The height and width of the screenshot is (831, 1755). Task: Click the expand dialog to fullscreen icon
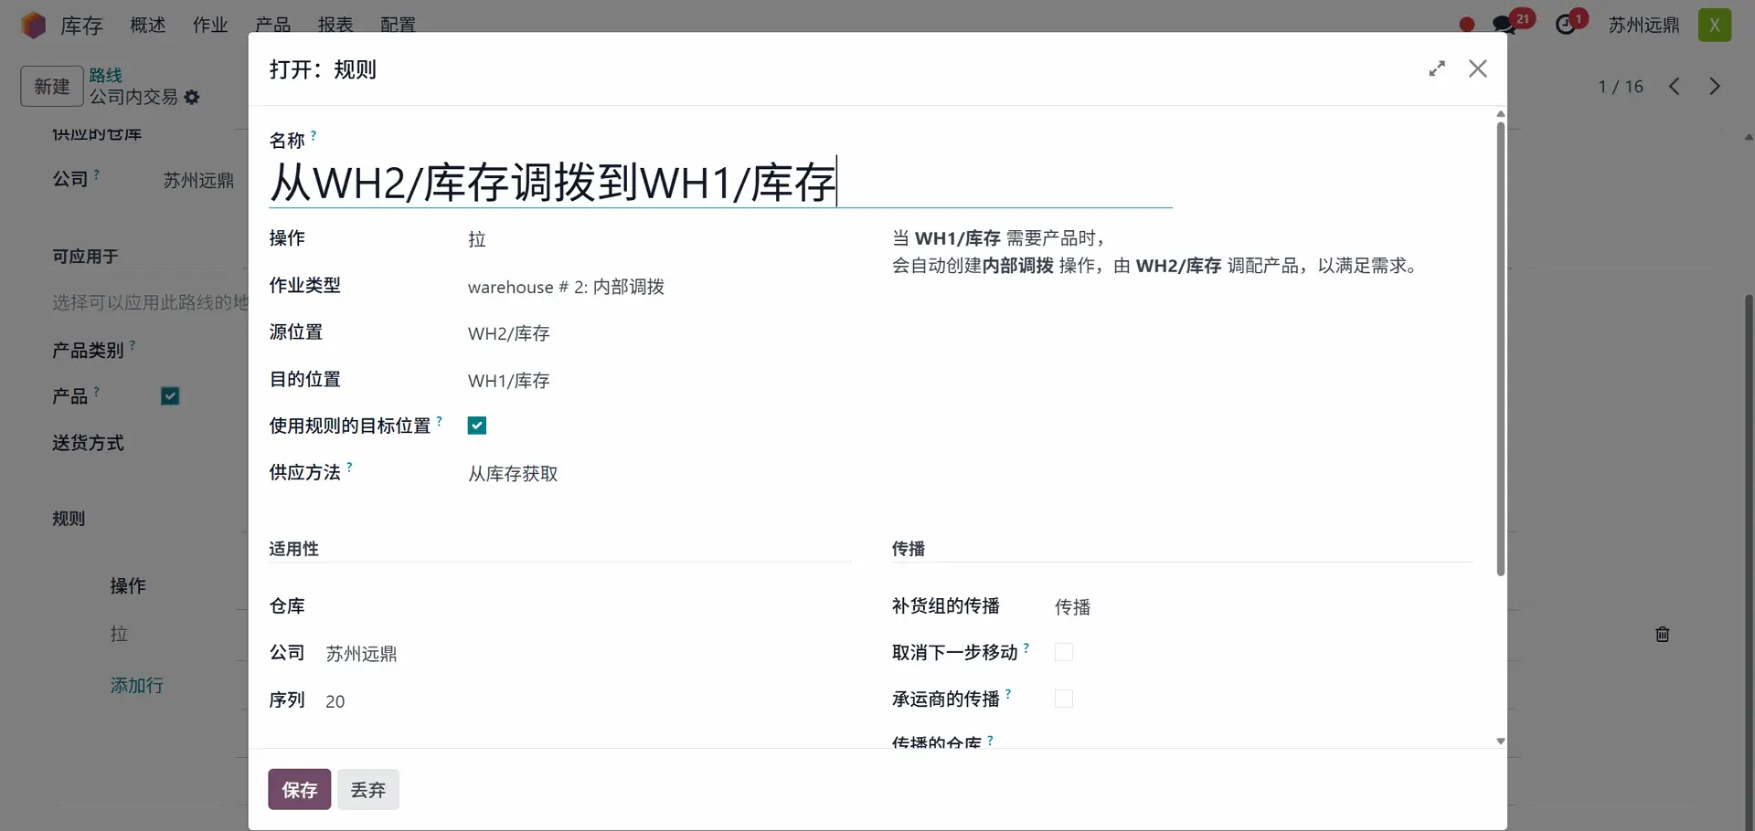click(1437, 69)
